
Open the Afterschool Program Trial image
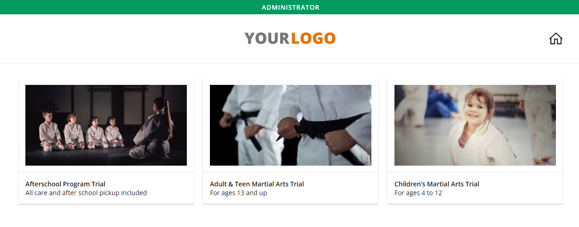pyautogui.click(x=106, y=125)
